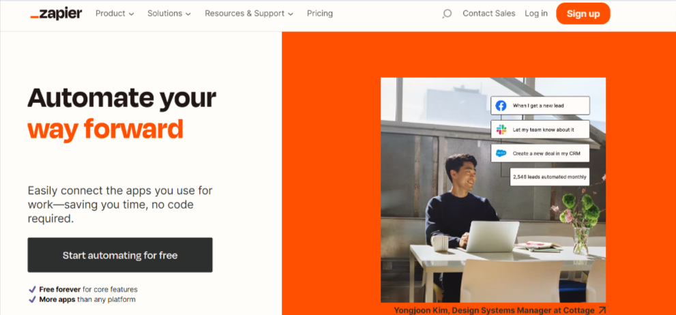Click the arrow icon beside Cottage caption

(x=602, y=310)
